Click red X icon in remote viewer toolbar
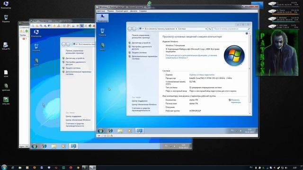Viewport: 303px width, 170px height. [x=94, y=26]
